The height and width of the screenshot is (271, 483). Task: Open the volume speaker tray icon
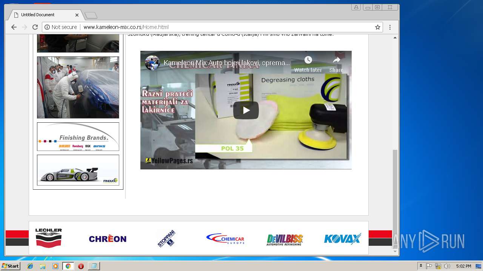(447, 266)
